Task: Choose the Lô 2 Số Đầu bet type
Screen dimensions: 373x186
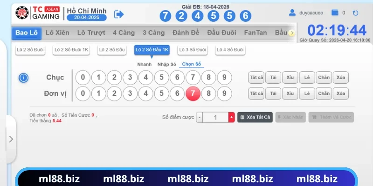Action: coord(112,50)
